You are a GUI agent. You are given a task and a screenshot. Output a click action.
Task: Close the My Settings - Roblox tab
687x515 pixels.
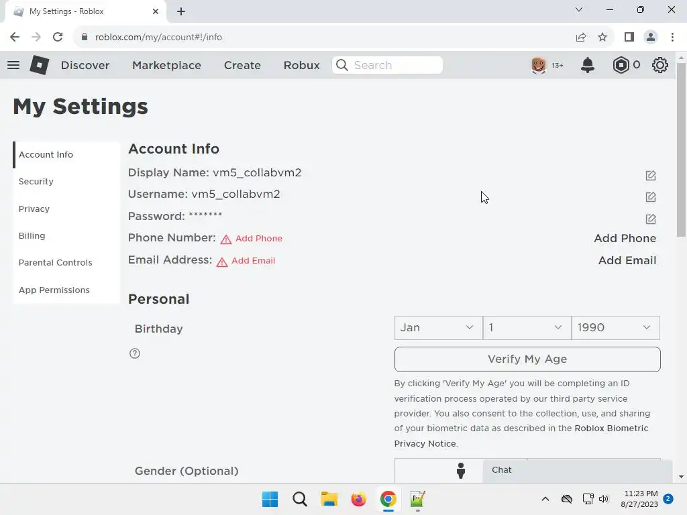(156, 11)
